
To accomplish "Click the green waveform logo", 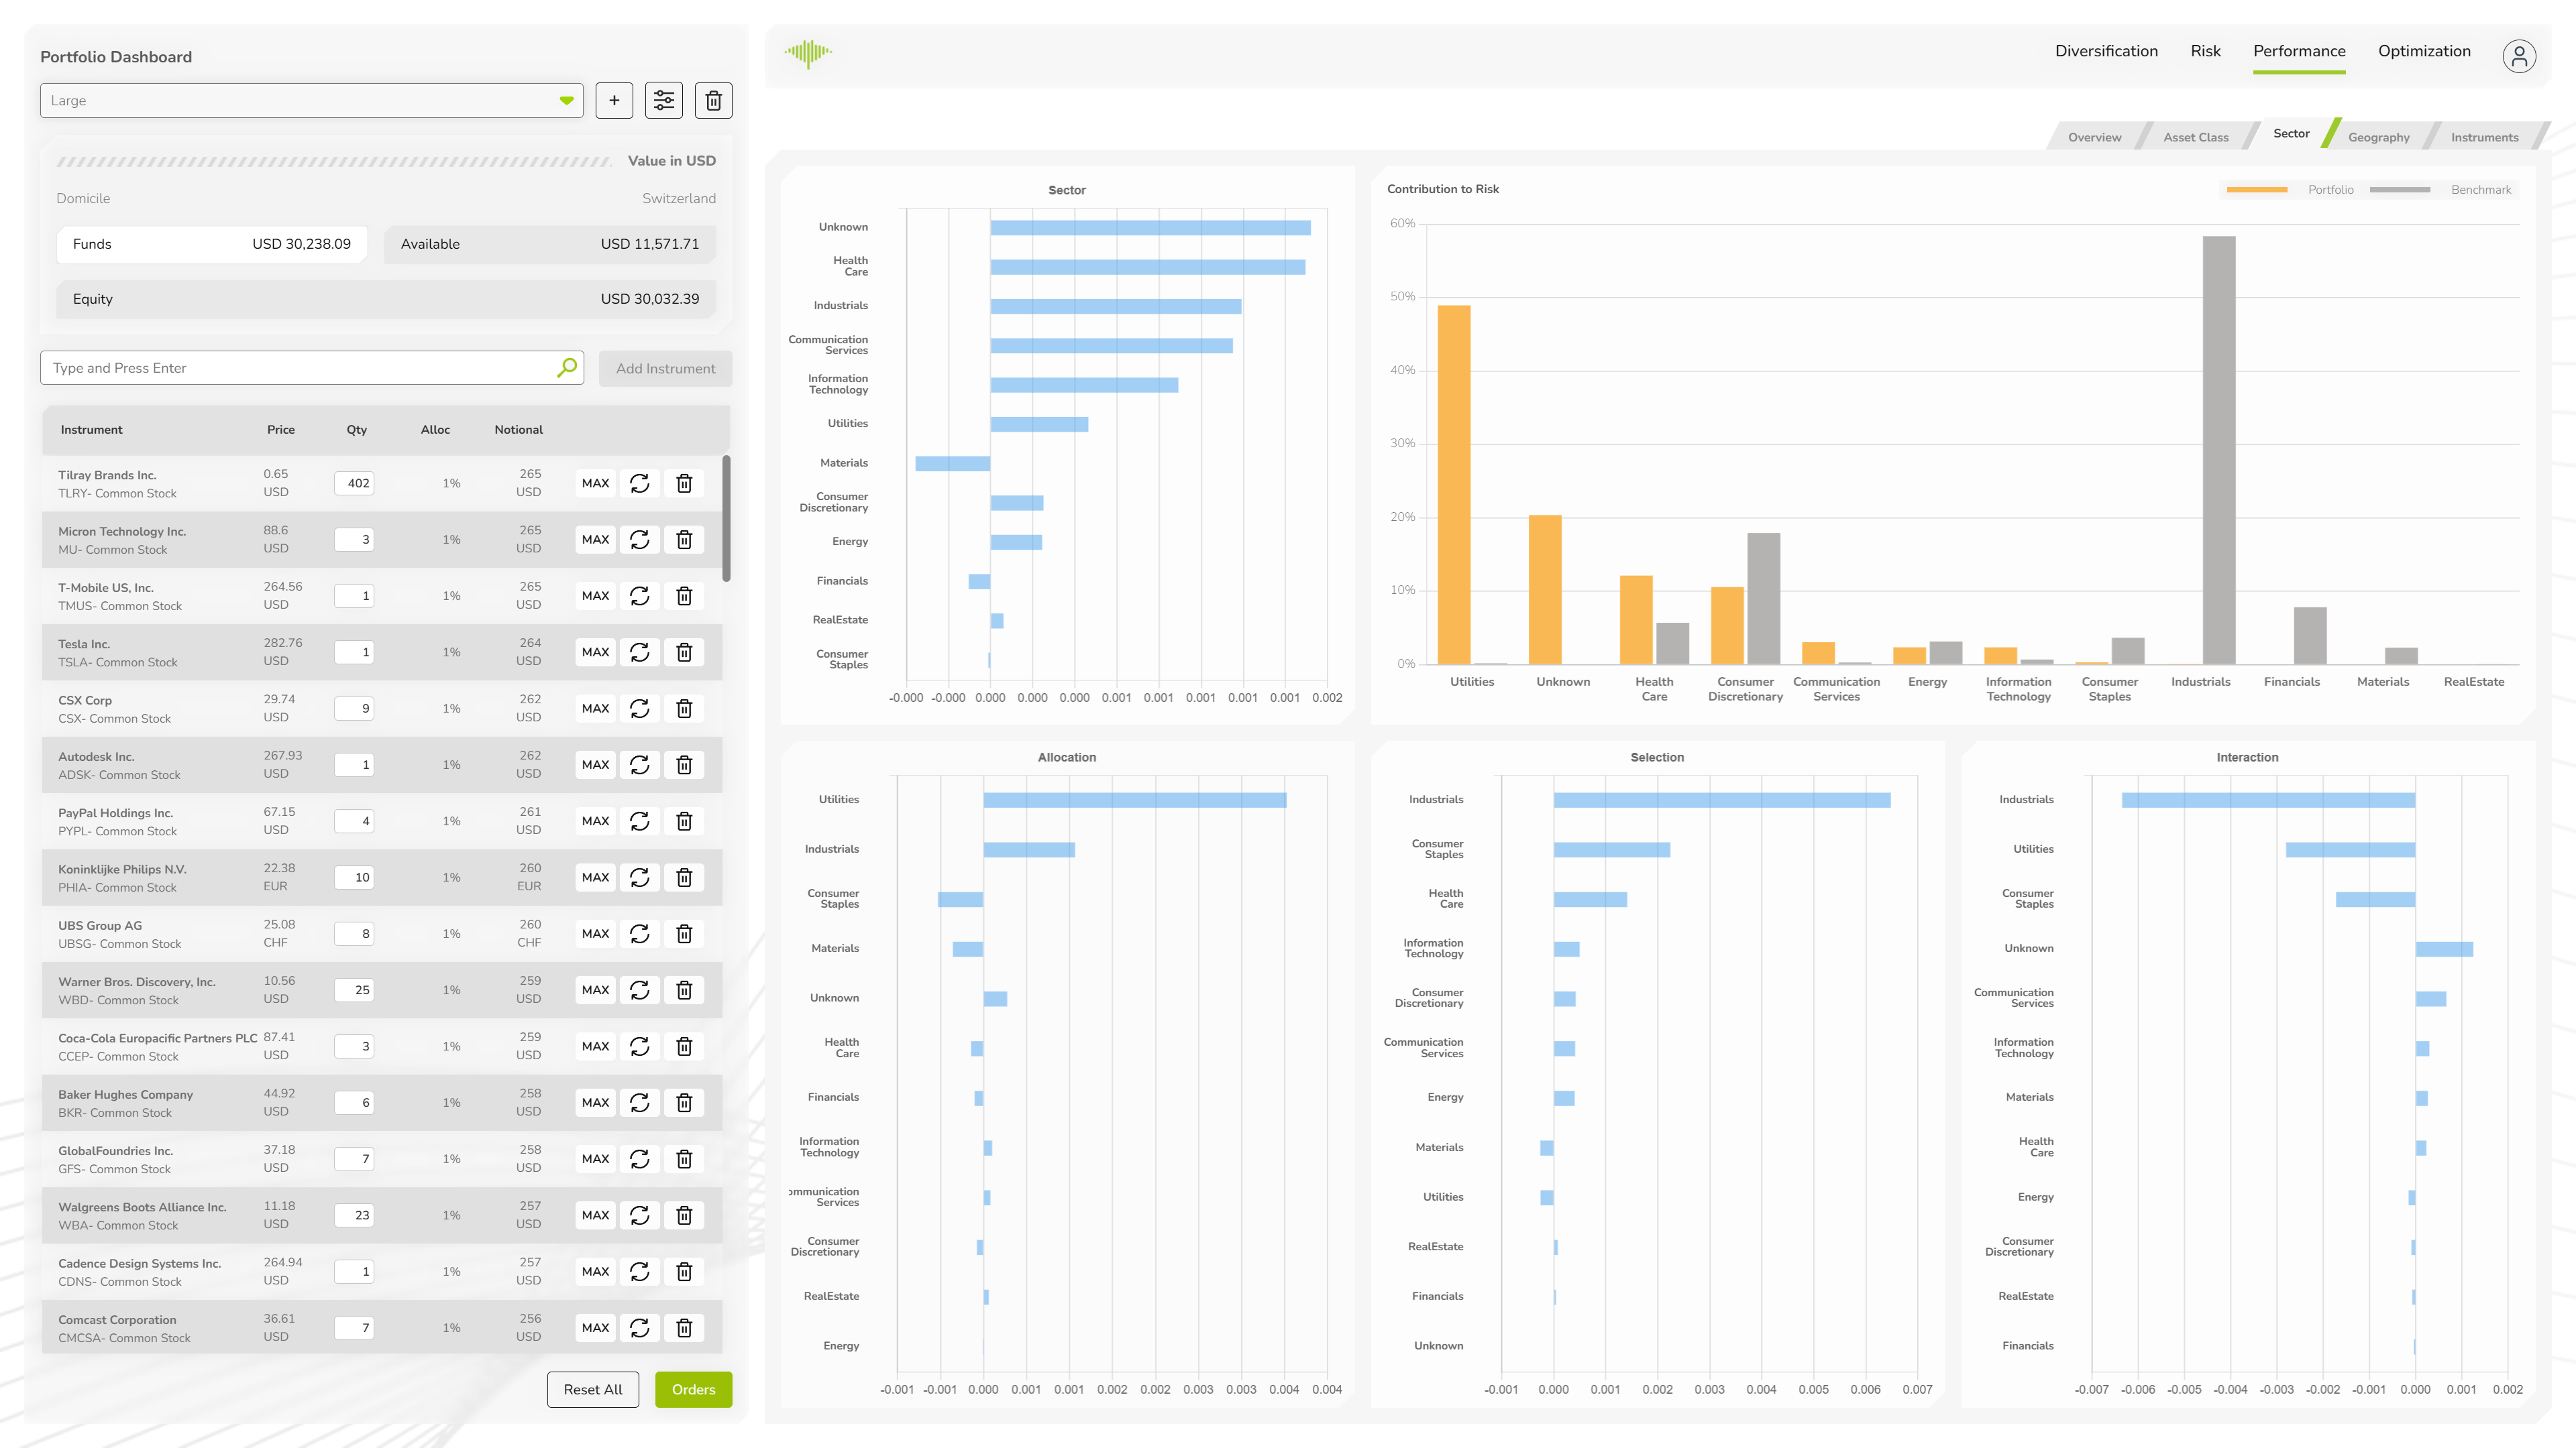I will (808, 52).
